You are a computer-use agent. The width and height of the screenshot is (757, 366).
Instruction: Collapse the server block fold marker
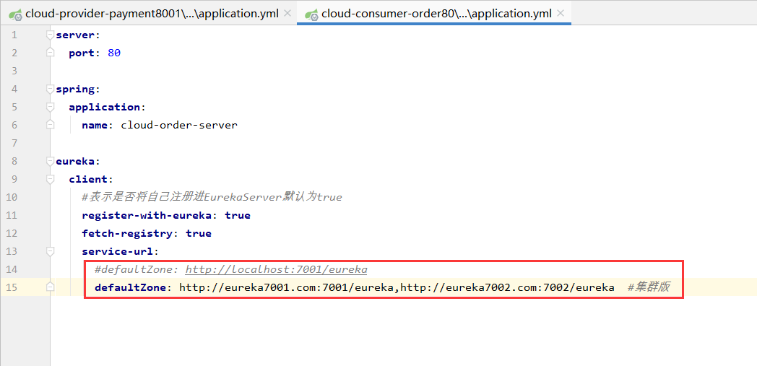pyautogui.click(x=50, y=35)
